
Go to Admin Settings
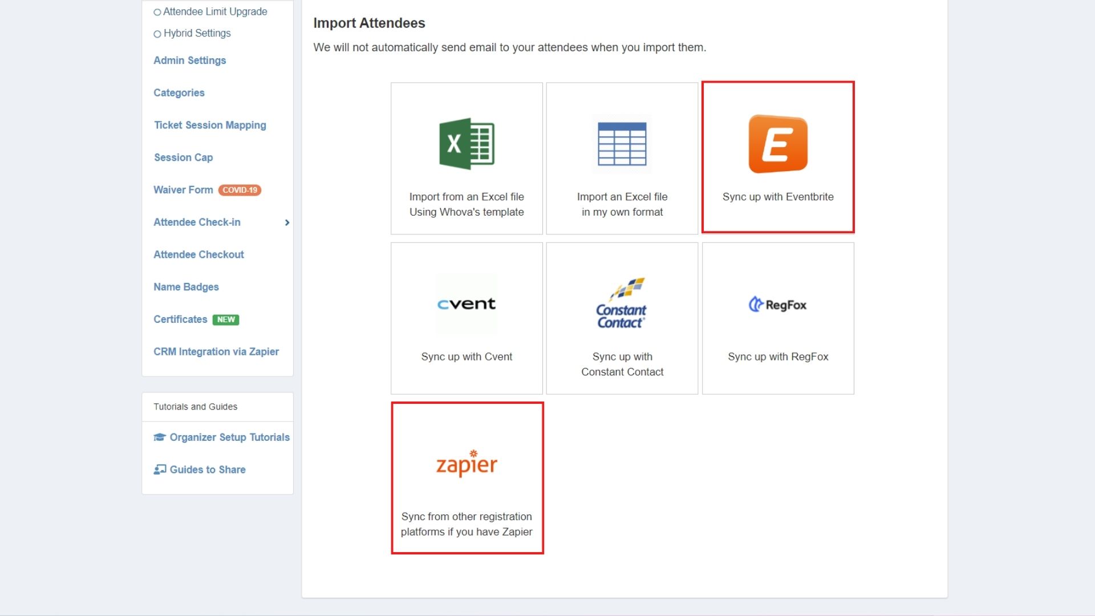tap(189, 60)
